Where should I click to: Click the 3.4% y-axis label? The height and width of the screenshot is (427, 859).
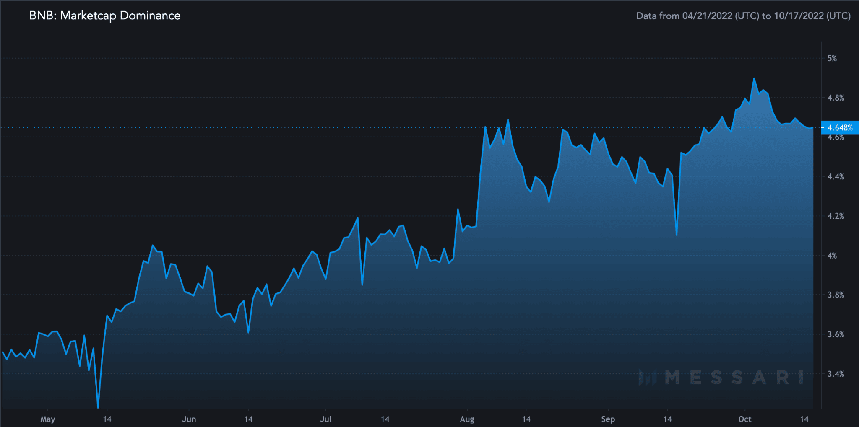click(836, 374)
